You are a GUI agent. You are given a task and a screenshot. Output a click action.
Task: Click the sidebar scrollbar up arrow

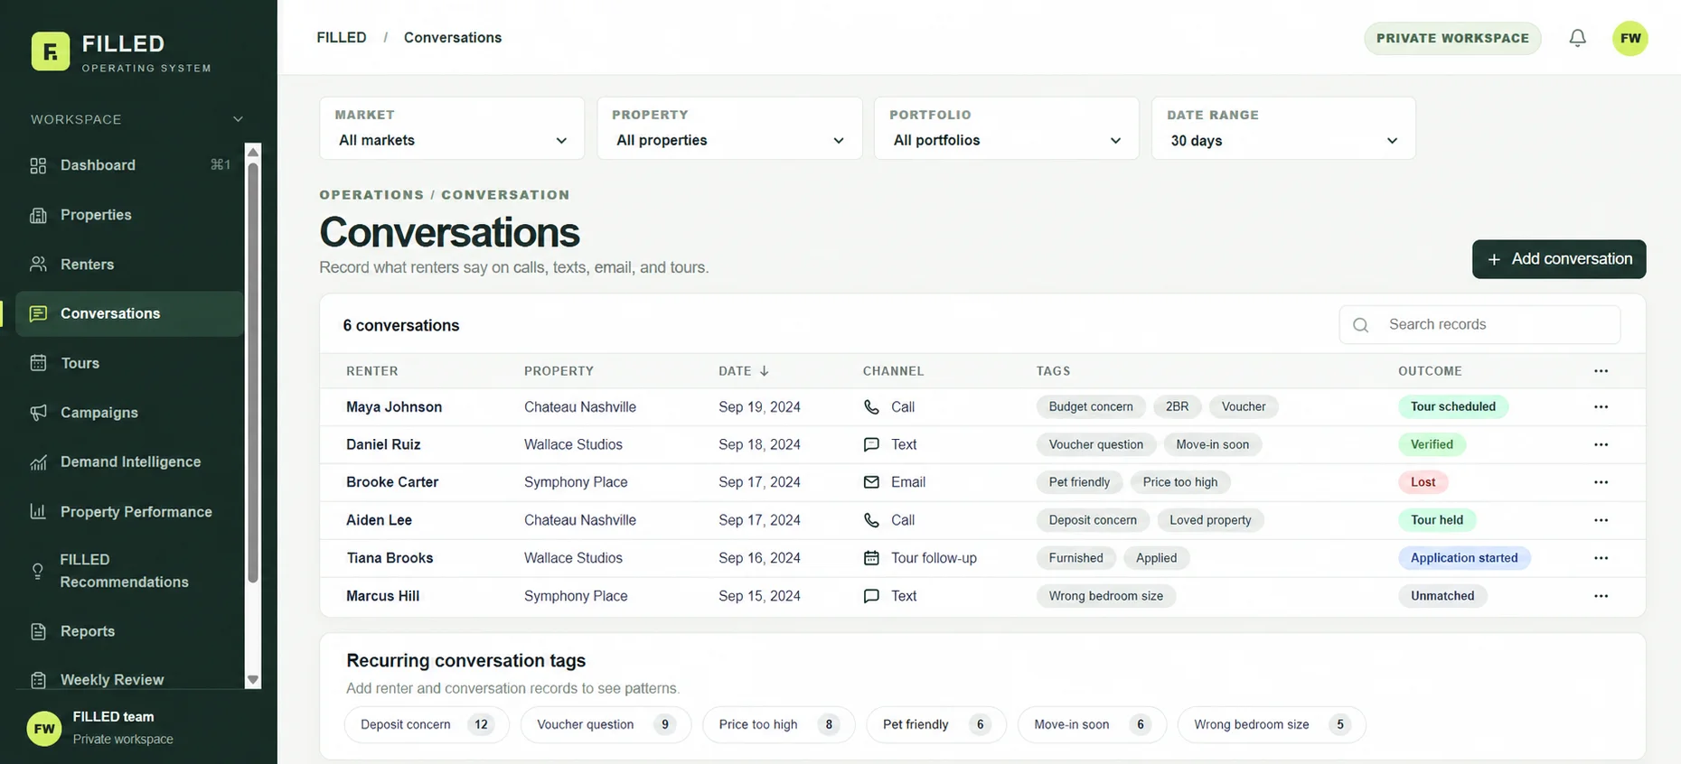pyautogui.click(x=253, y=152)
